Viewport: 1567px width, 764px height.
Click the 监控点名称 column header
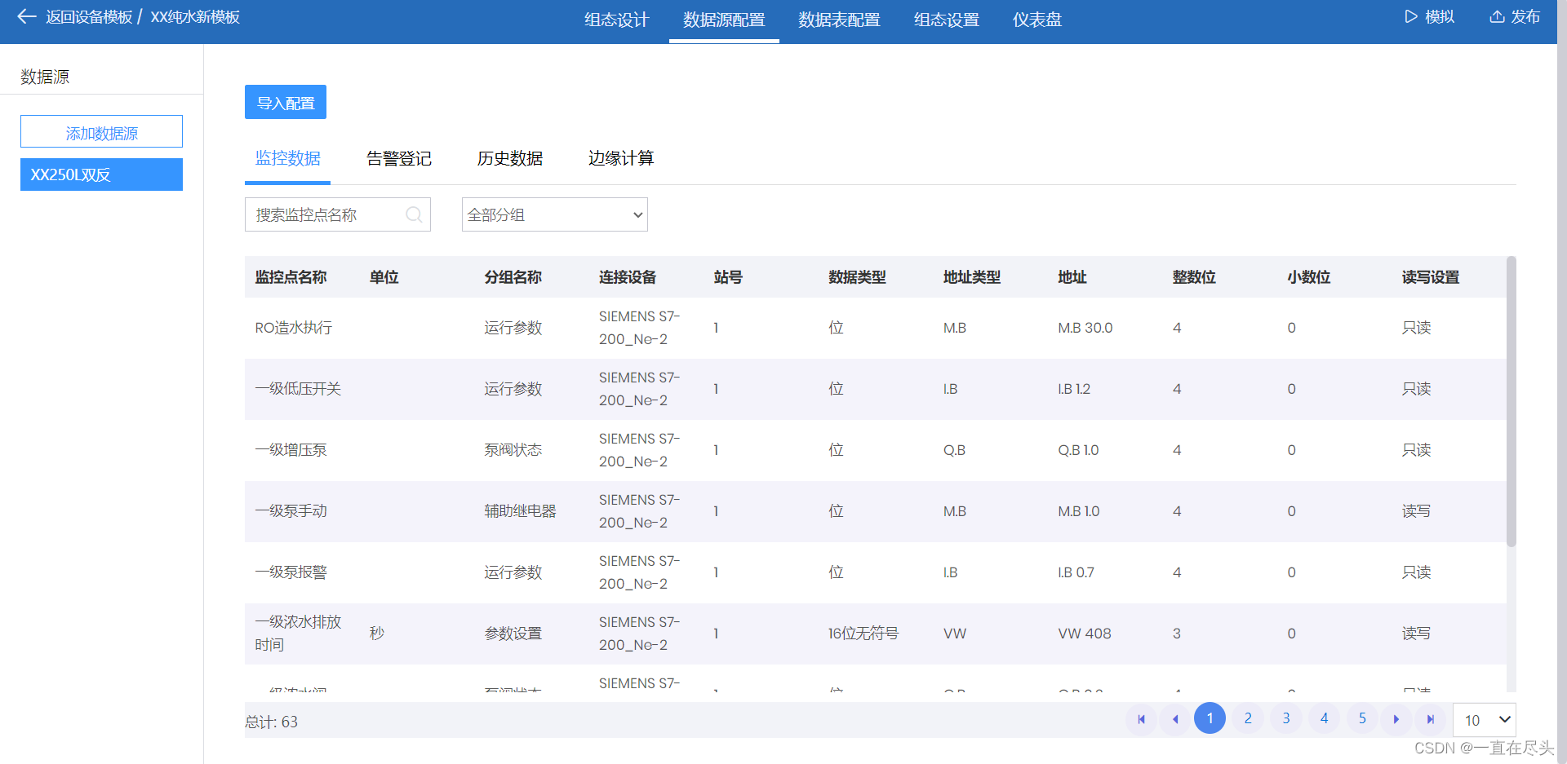[291, 277]
